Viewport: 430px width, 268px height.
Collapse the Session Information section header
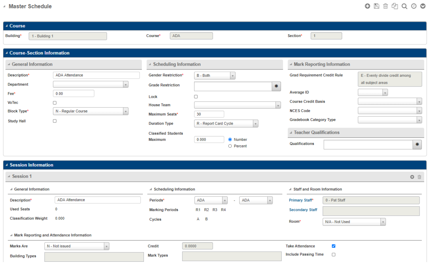point(31,165)
